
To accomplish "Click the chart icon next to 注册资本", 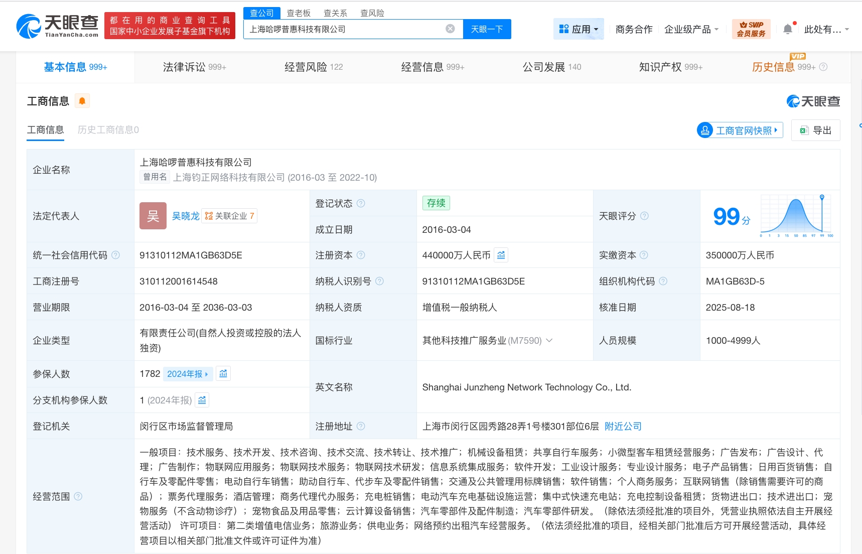I will coord(501,255).
